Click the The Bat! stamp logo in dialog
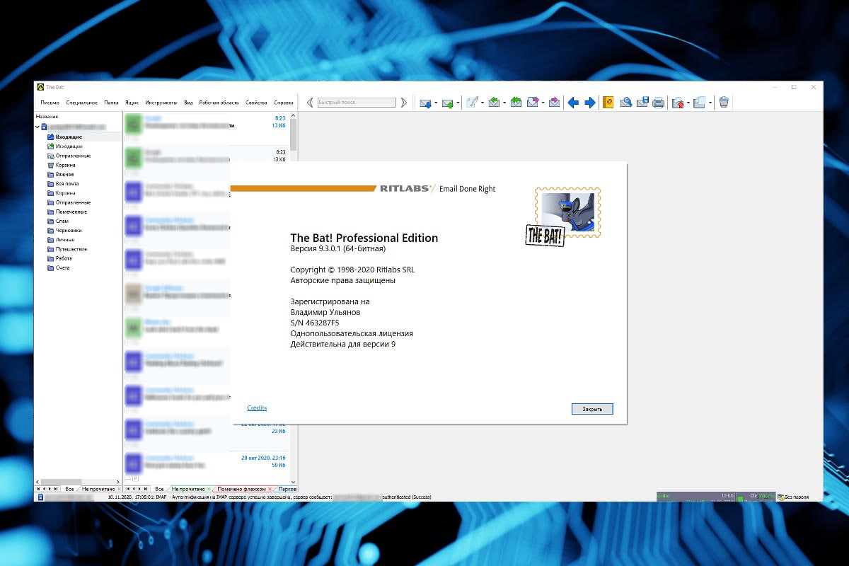This screenshot has width=849, height=566. [x=564, y=216]
